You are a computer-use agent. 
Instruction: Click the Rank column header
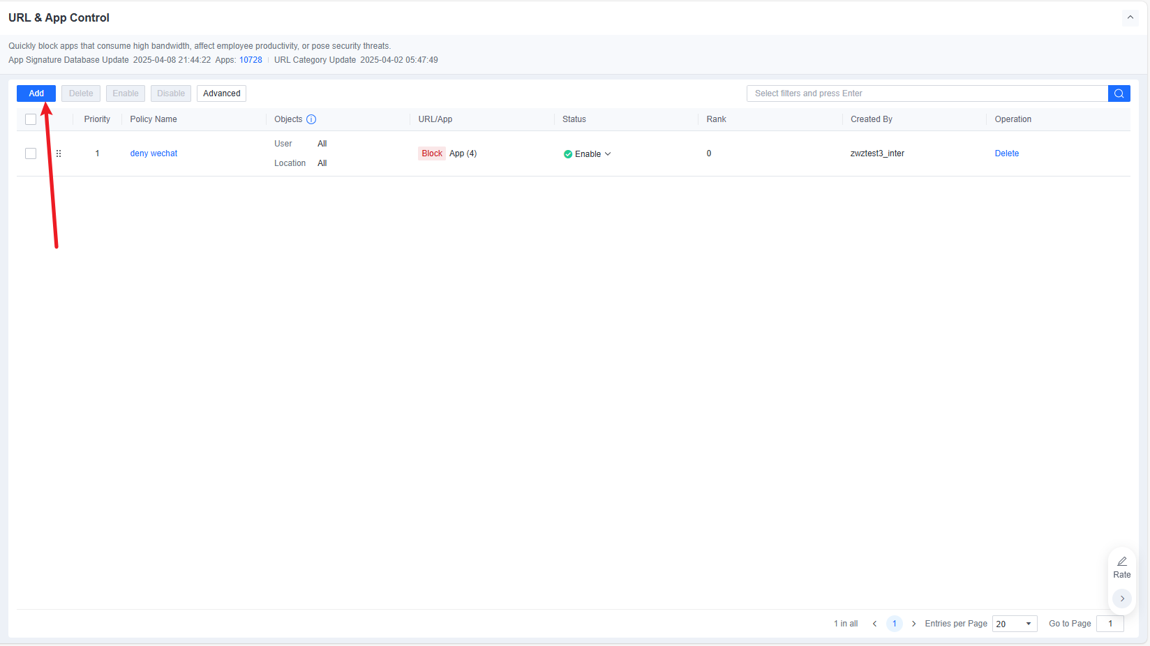click(716, 119)
